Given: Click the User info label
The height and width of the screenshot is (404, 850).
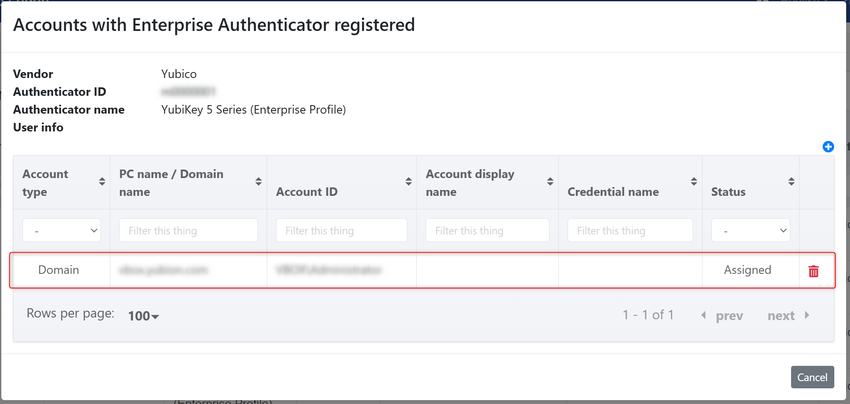Looking at the screenshot, I should click(38, 127).
